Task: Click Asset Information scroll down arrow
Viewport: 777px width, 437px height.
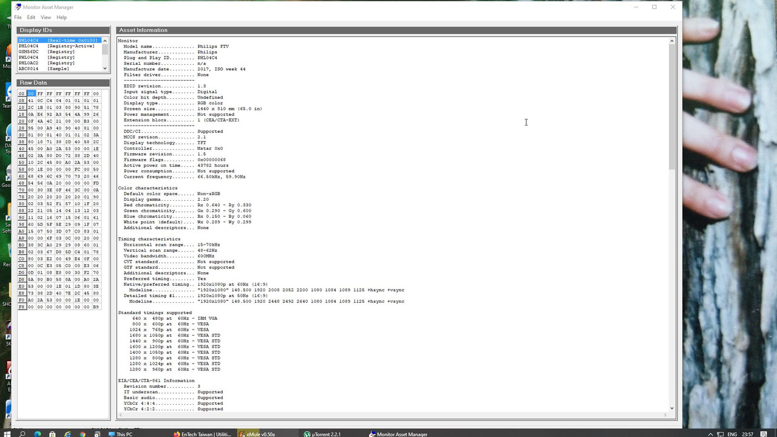Action: (x=672, y=408)
